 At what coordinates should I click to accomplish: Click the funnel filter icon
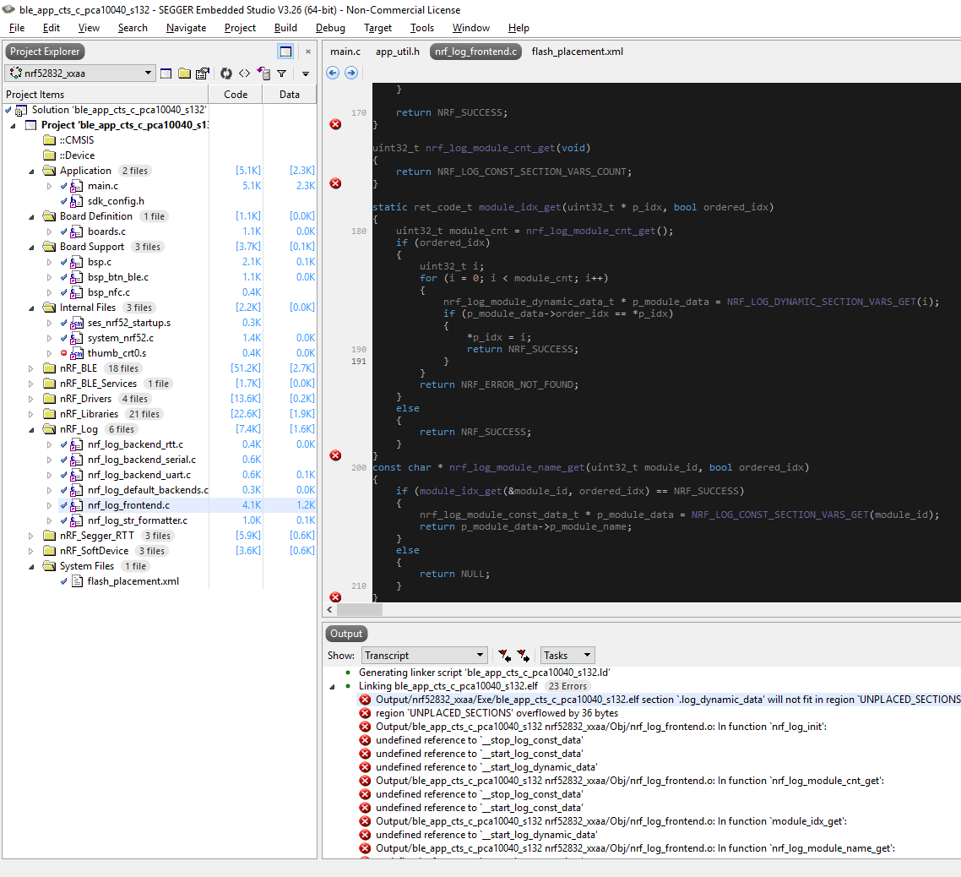[x=281, y=74]
